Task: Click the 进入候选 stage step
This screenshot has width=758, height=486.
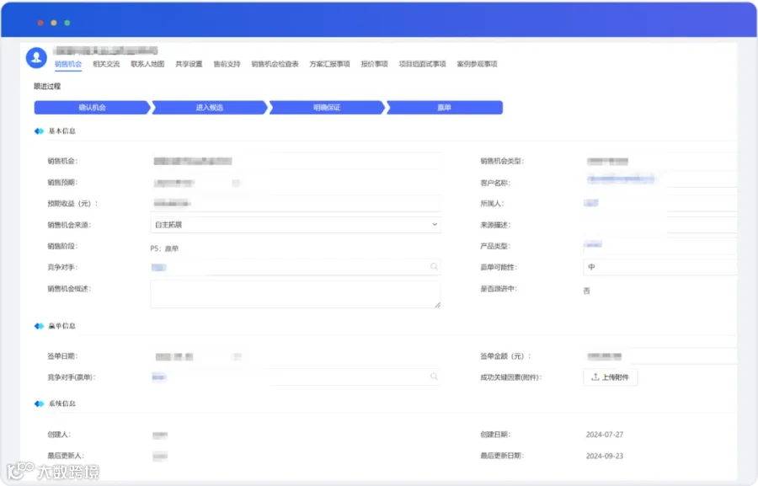Action: click(x=210, y=107)
